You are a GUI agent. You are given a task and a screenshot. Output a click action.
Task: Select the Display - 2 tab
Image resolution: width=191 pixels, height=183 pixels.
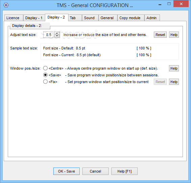(56, 17)
